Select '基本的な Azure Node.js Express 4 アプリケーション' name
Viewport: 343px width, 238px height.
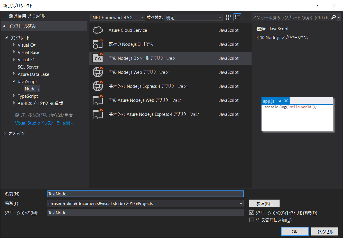point(154,114)
